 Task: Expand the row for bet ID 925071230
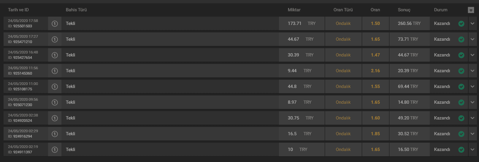pos(472,102)
